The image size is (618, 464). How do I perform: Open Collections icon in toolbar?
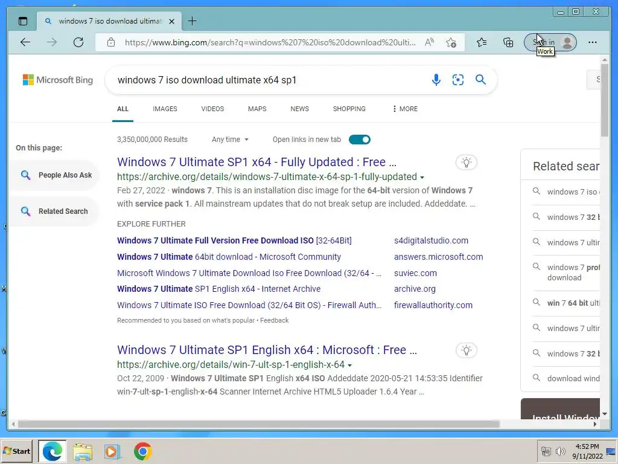click(508, 42)
